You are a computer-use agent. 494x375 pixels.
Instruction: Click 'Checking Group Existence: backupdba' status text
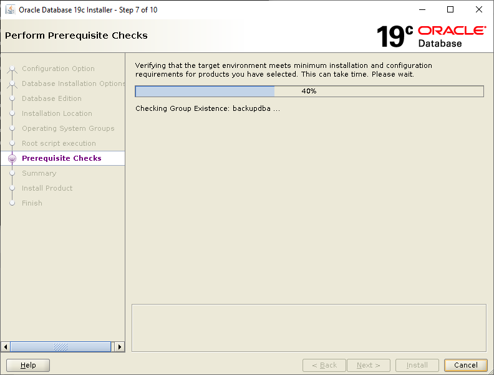pos(208,108)
